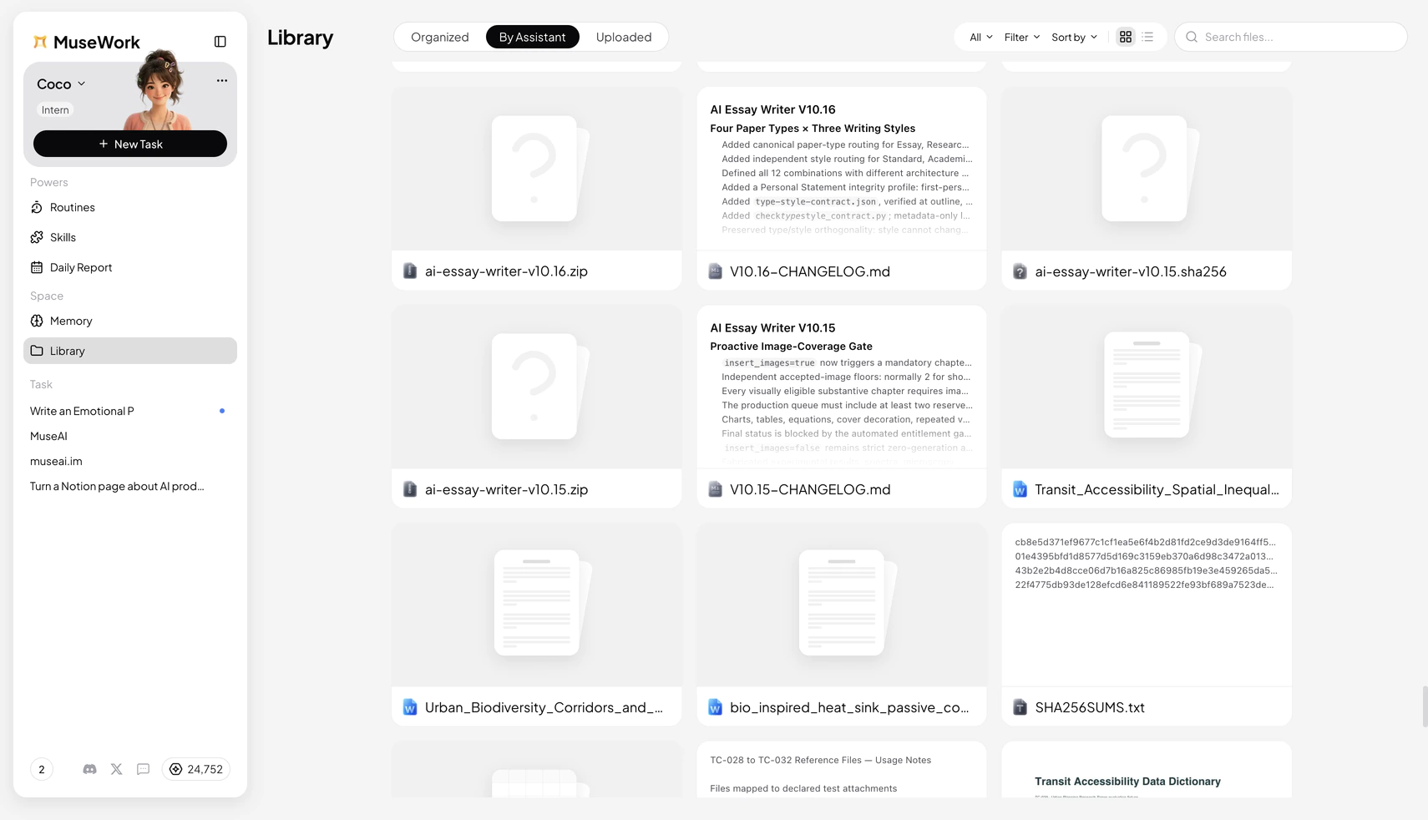This screenshot has height=820, width=1428.
Task: Click the zip icon for ai-essay-writer-v10.16.zip
Action: [410, 271]
